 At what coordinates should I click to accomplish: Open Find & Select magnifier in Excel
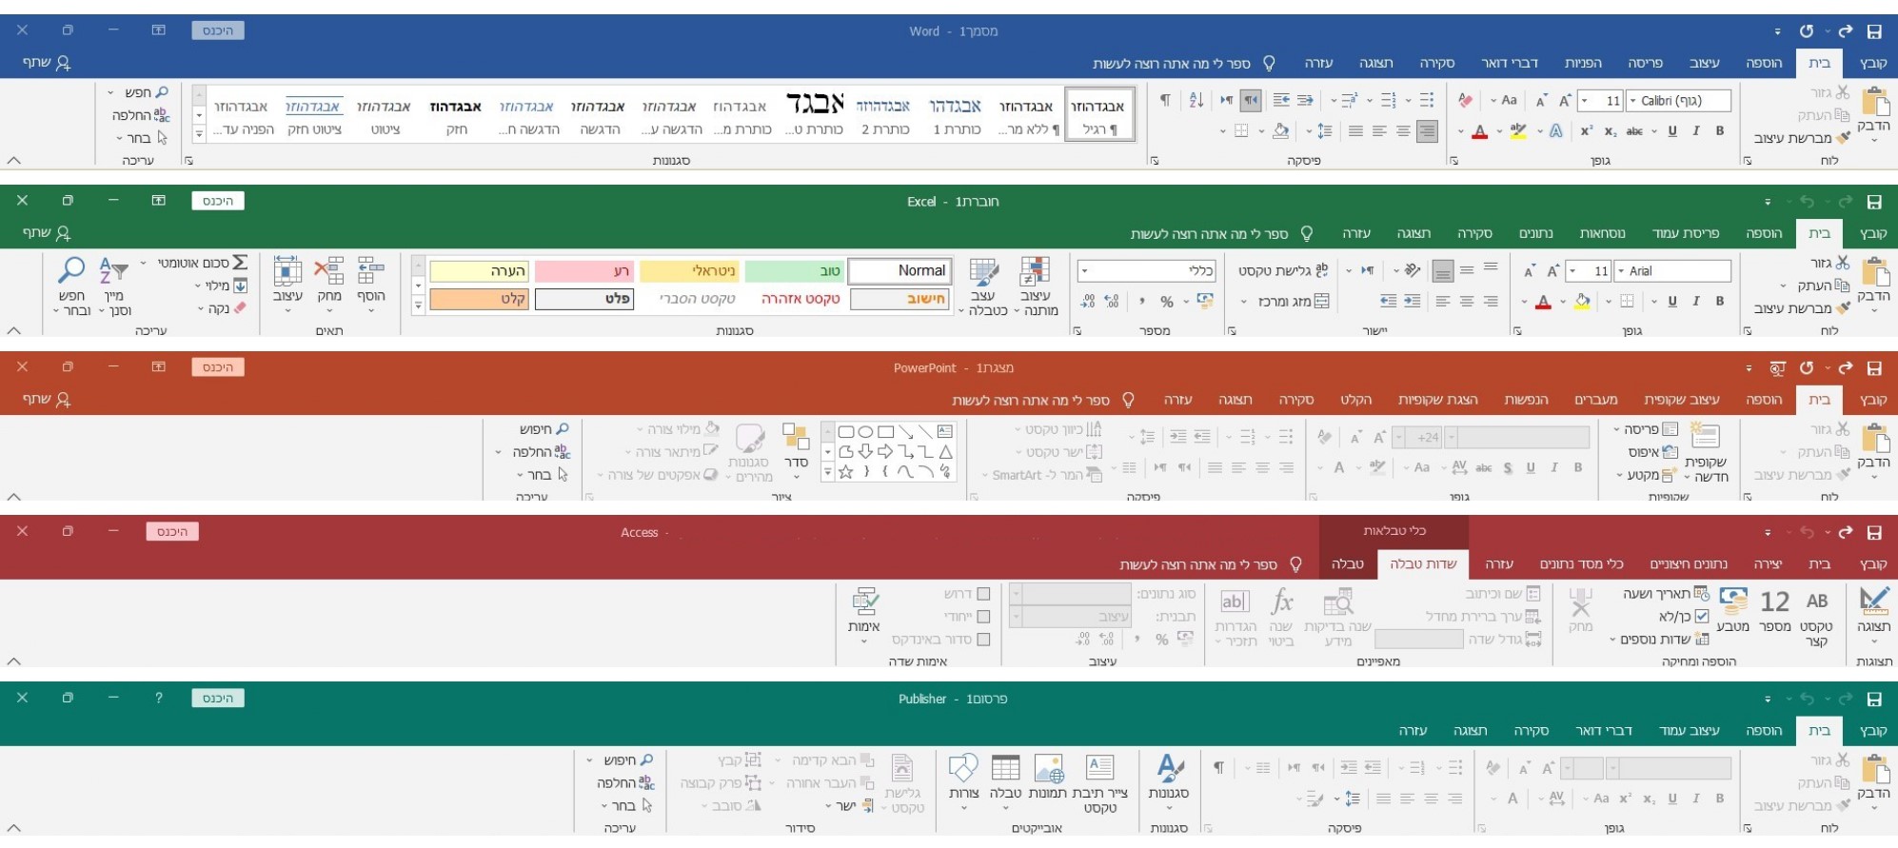71,286
